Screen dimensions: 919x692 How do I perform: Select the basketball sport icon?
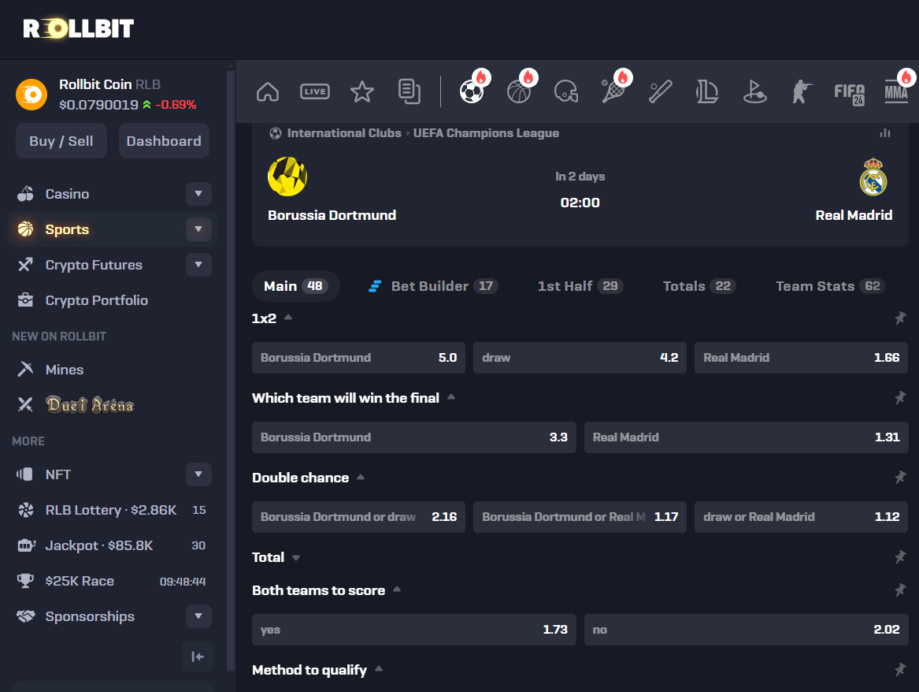click(x=519, y=92)
